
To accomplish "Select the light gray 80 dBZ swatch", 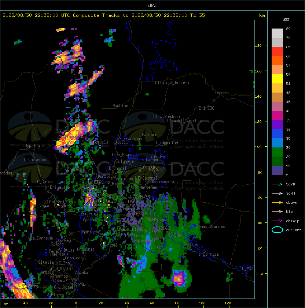I will click(x=277, y=33).
